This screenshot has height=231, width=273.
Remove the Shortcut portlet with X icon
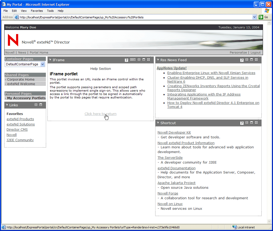[x=256, y=122]
